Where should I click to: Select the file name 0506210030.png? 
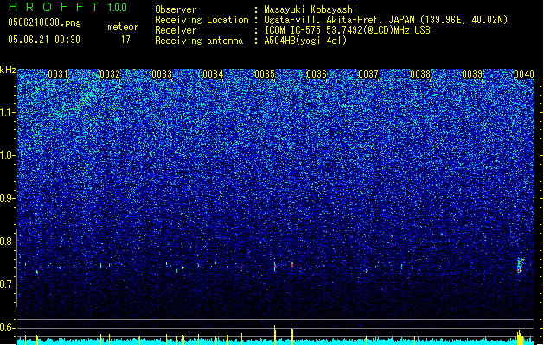44,23
